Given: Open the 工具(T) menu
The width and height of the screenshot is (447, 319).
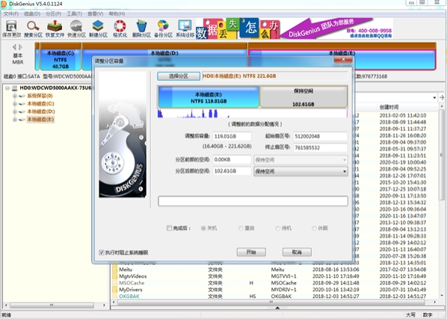Looking at the screenshot, I should point(74,13).
